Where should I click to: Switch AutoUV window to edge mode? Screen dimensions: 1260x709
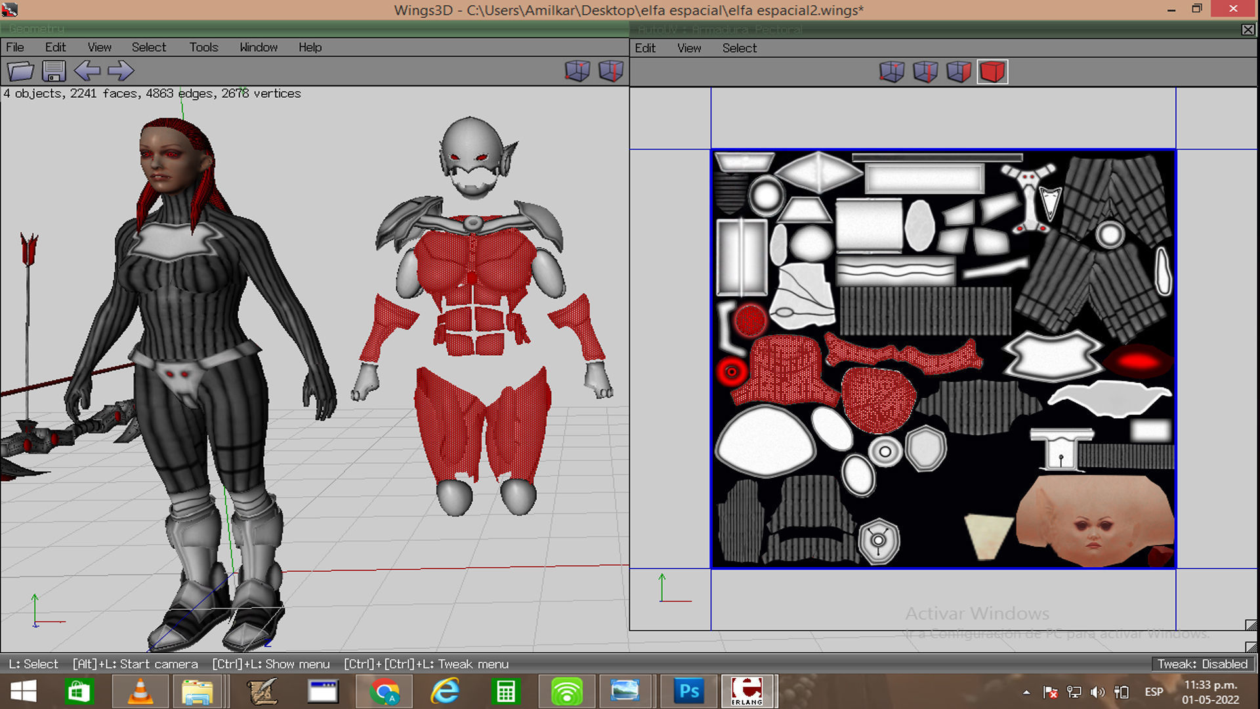click(925, 72)
